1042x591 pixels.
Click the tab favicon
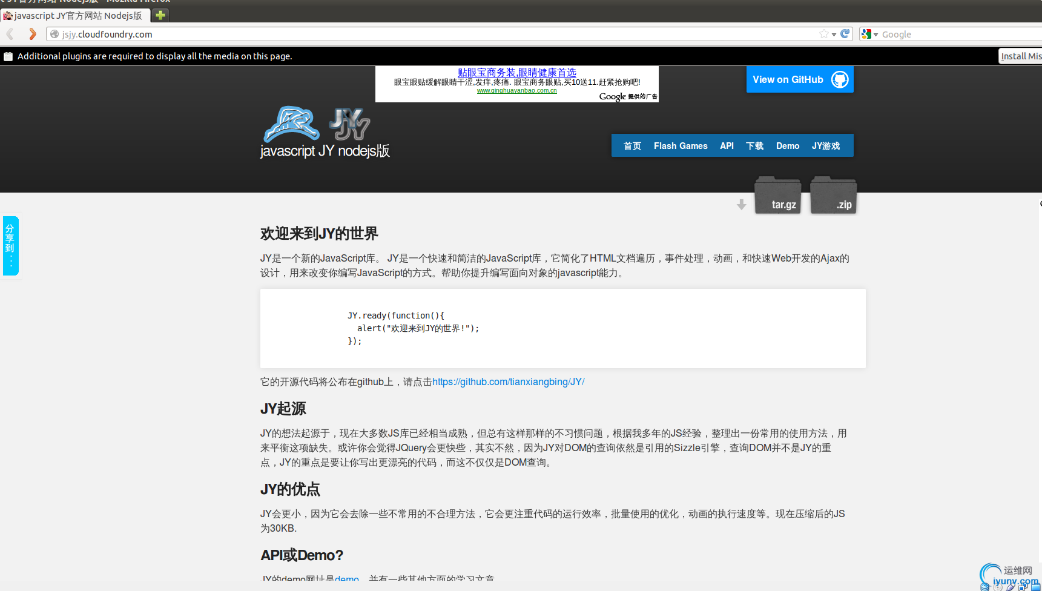point(8,16)
